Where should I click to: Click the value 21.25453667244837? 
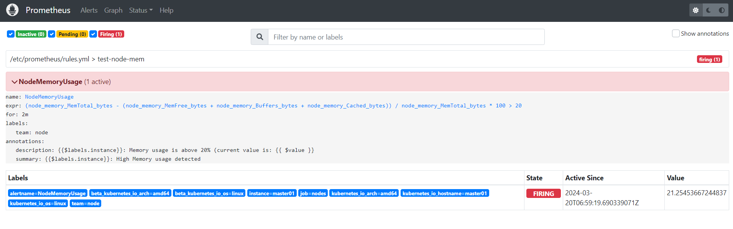[697, 193]
